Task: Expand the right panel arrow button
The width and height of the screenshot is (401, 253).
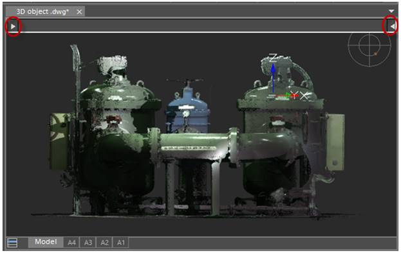Action: pyautogui.click(x=392, y=26)
